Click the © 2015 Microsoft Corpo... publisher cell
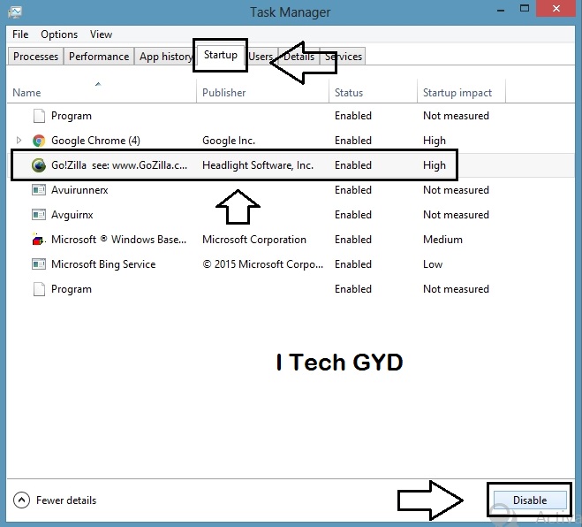The height and width of the screenshot is (527, 582). click(263, 264)
